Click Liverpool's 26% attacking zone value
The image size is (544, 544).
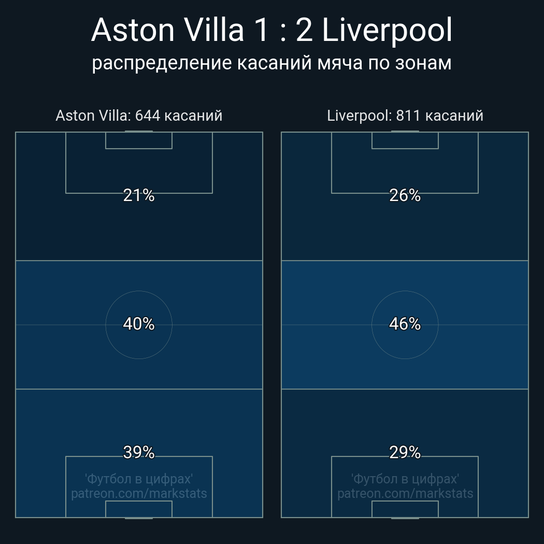405,195
